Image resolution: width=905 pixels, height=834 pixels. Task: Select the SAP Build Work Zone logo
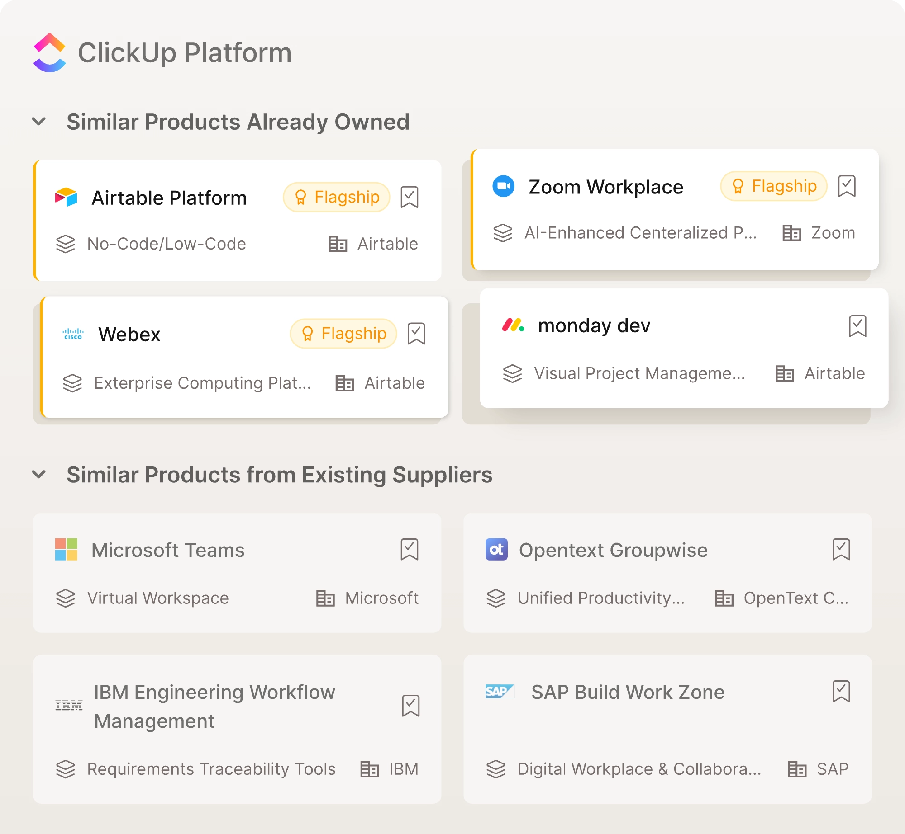click(499, 692)
